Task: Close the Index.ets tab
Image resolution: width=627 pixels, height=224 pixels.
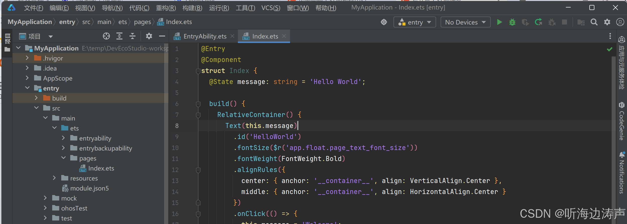Action: pos(284,36)
